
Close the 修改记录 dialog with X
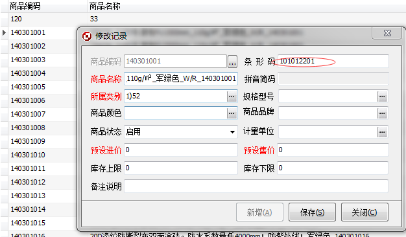click(387, 33)
